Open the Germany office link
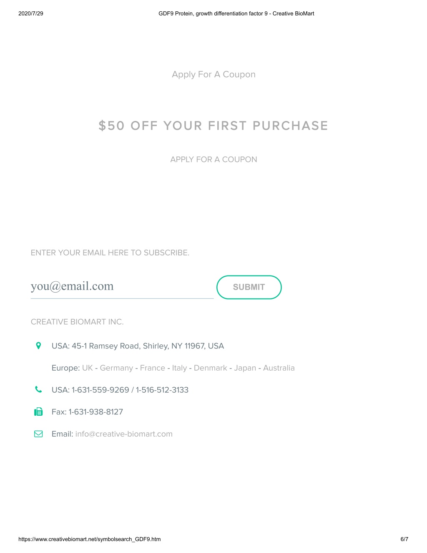Image resolution: width=427 pixels, height=553 pixels. click(116, 368)
